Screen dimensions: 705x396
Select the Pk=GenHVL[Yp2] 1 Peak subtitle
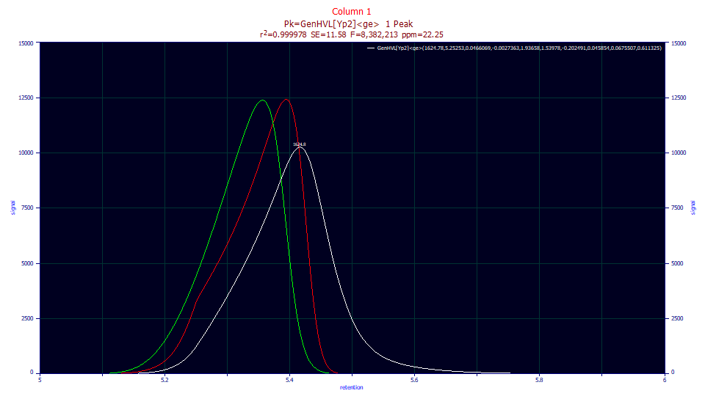[x=348, y=23]
